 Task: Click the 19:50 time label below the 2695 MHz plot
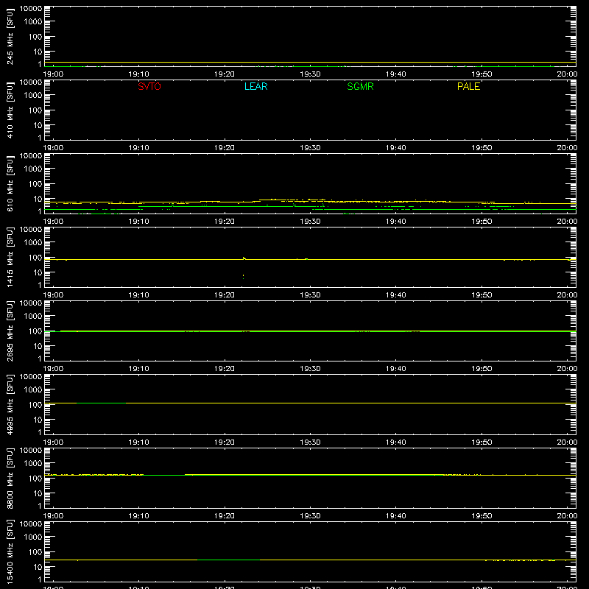point(482,369)
